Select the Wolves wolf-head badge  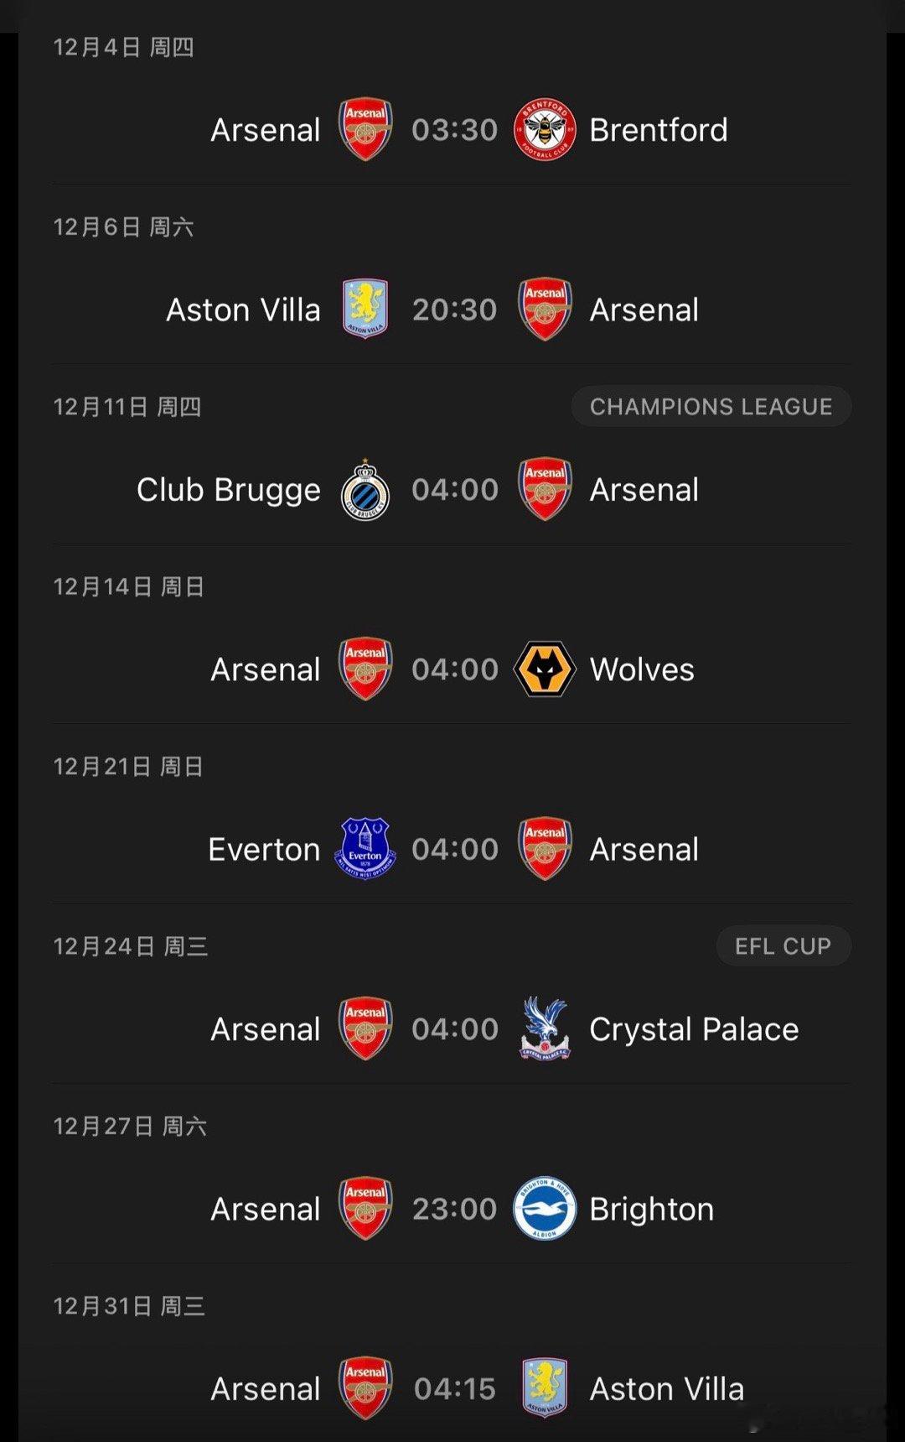[545, 669]
